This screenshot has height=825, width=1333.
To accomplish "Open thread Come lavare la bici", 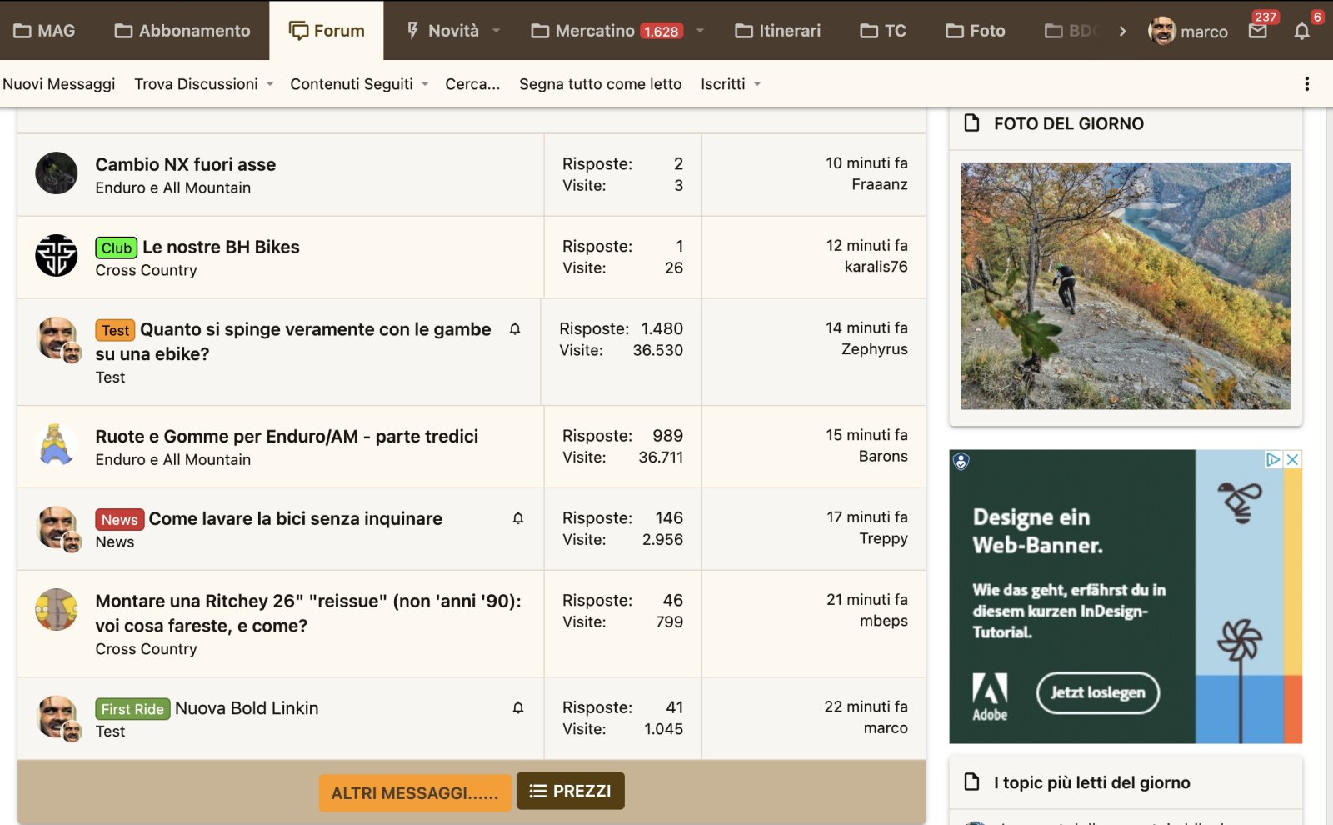I will (296, 518).
